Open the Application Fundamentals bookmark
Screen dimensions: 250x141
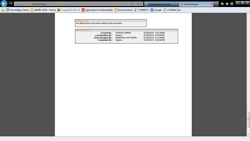pyautogui.click(x=97, y=10)
